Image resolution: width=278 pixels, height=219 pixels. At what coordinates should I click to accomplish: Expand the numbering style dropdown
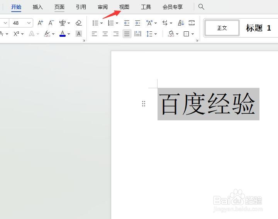[x=117, y=23]
